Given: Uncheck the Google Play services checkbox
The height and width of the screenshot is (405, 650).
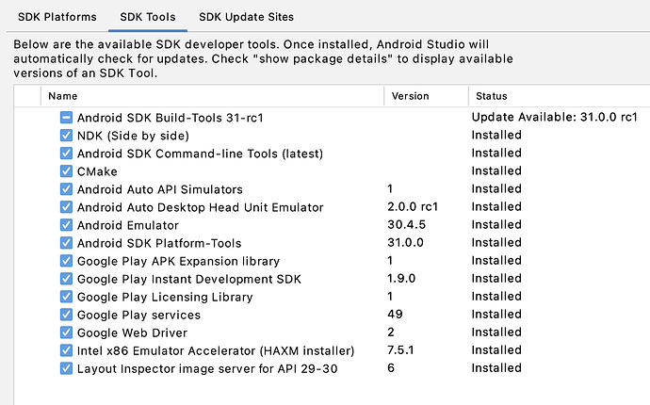Looking at the screenshot, I should click(66, 315).
